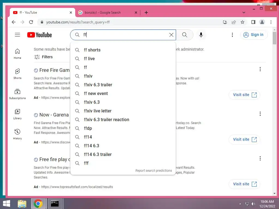
Task: Toggle Chrome side panel
Action: coord(253,22)
